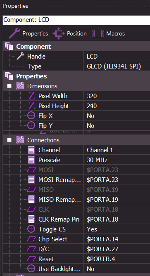Click the D/C pin icon
The width and height of the screenshot is (150, 276).
click(31, 249)
